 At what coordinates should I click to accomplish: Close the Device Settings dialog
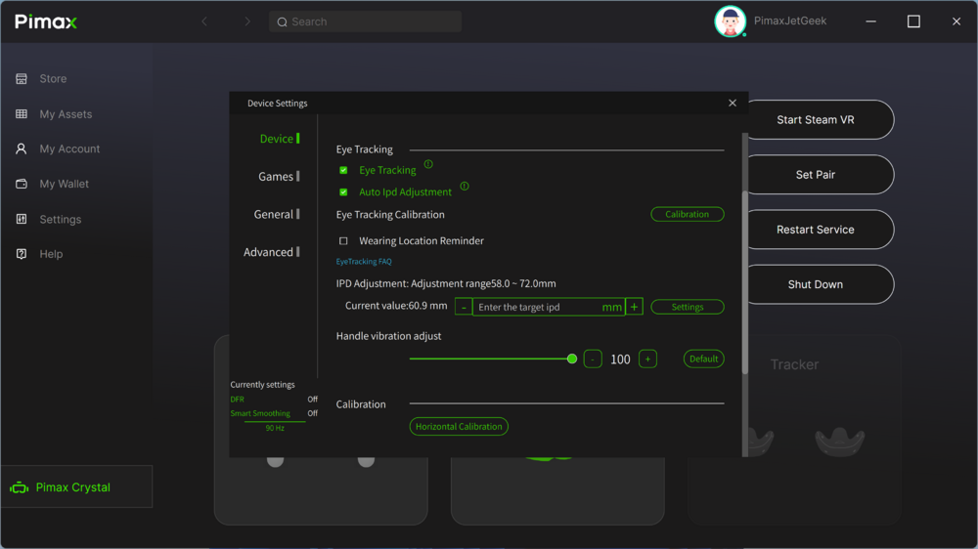point(733,103)
